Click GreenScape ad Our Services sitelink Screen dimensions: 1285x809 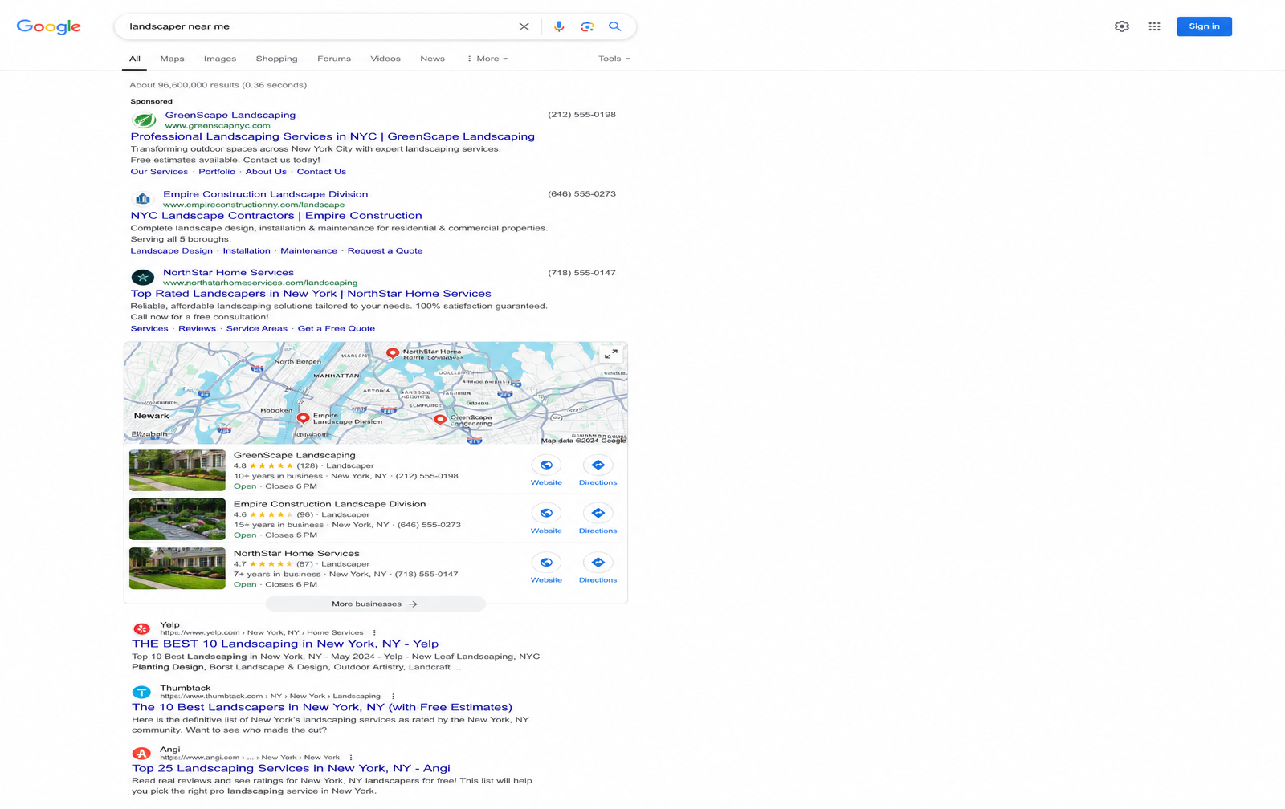pos(159,172)
